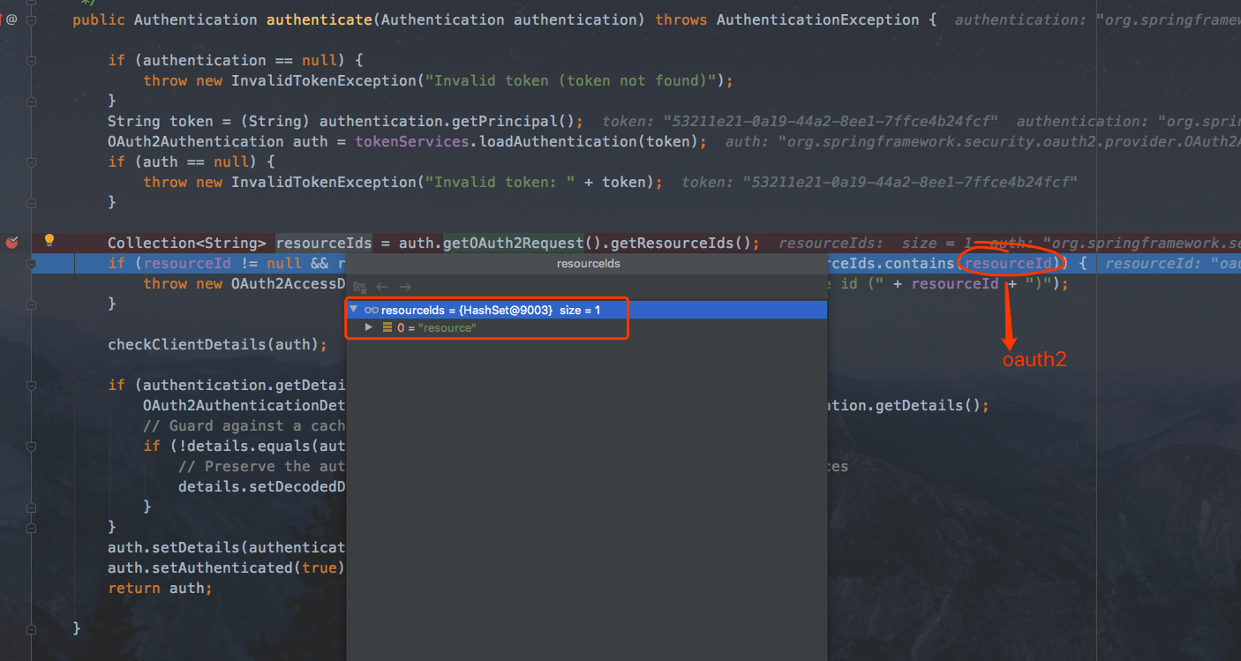Toggle the breakpoint on the resourceIds line
Viewport: 1241px width, 661px height.
coord(11,242)
